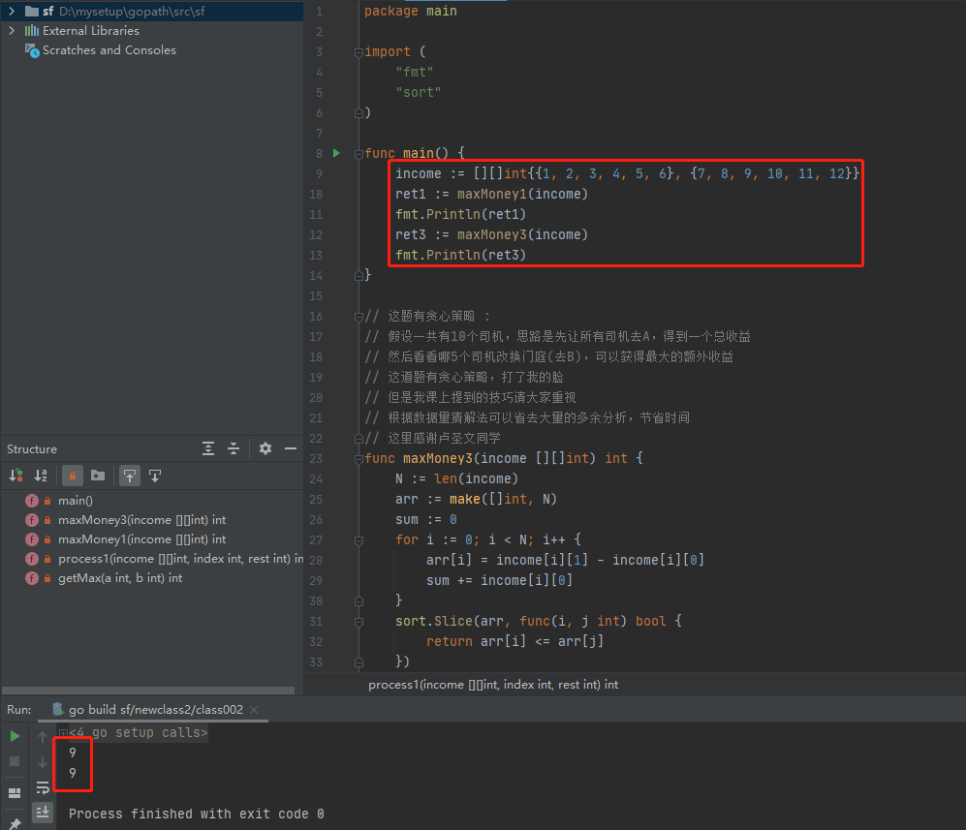This screenshot has width=966, height=830.
Task: Collapse the comment block fold on line 16
Action: [358, 317]
